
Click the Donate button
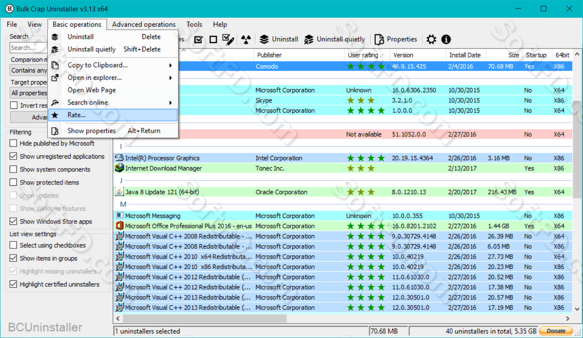(x=556, y=331)
